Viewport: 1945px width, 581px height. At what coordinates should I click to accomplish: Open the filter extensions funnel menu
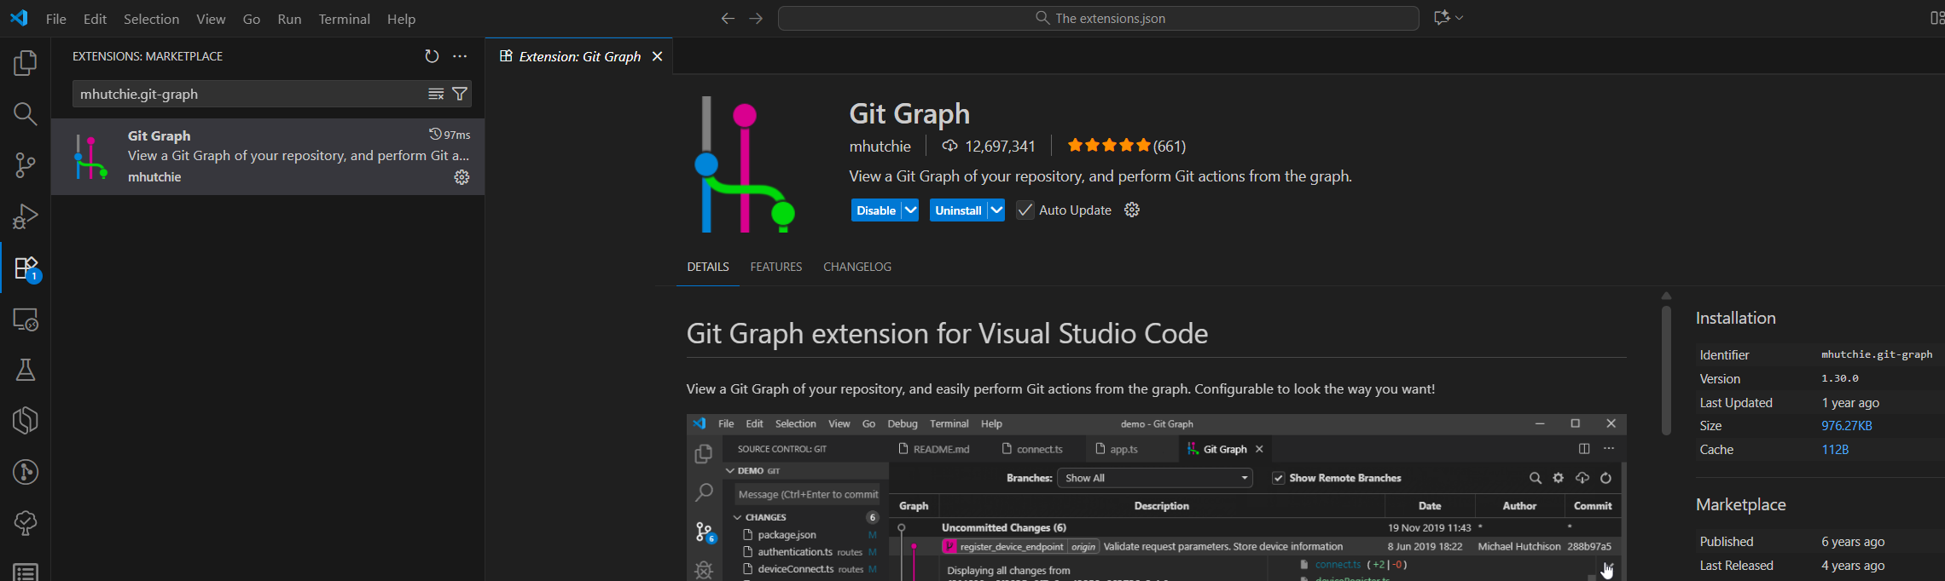tap(460, 94)
